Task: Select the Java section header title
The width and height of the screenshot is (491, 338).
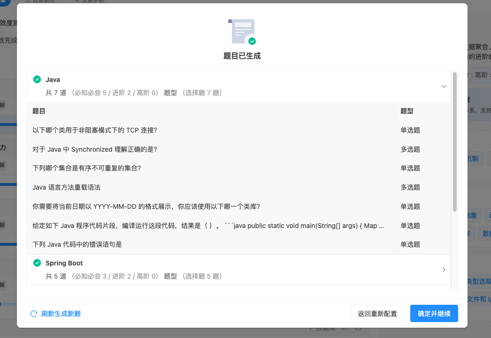Action: 53,80
